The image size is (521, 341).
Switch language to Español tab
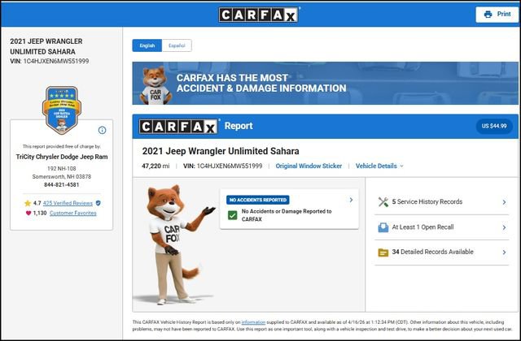point(177,45)
